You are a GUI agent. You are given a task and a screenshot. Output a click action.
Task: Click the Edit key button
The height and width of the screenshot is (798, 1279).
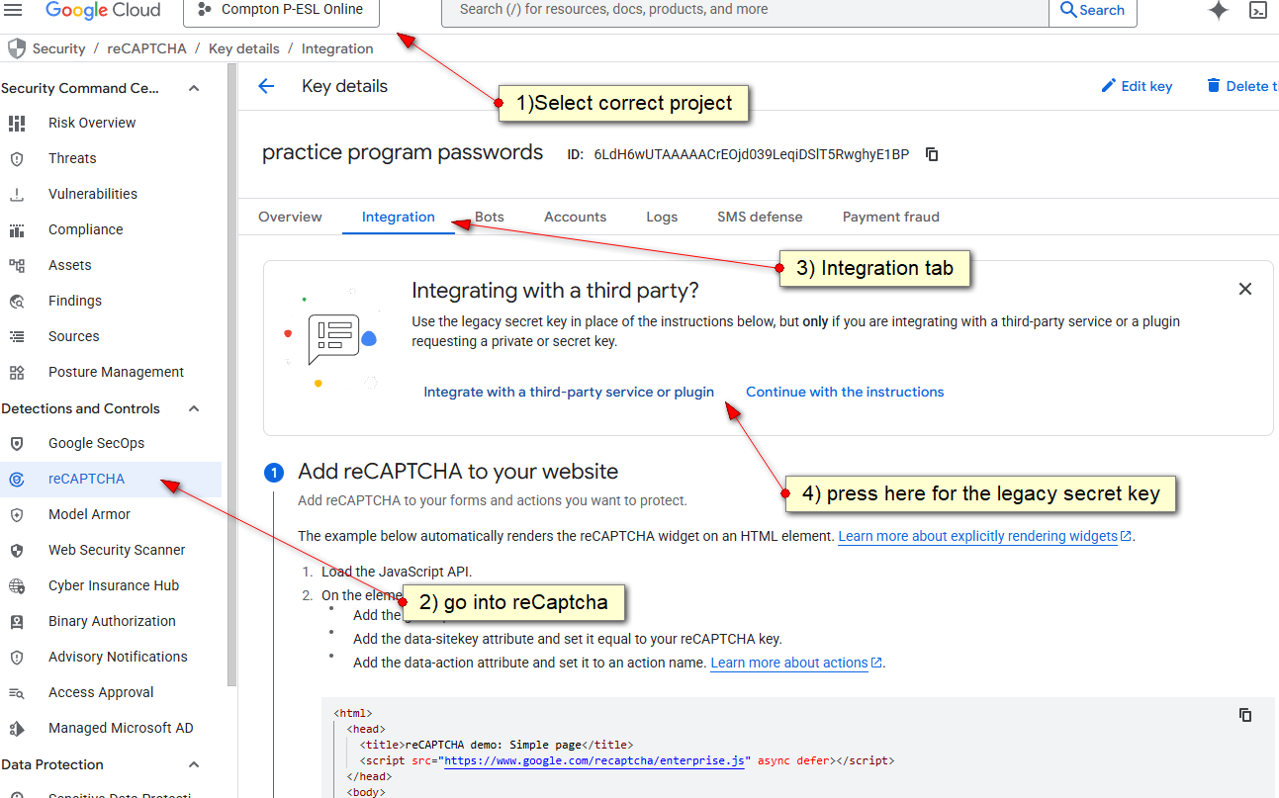point(1137,86)
